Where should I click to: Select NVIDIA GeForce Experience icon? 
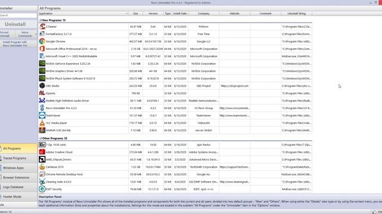point(42,64)
